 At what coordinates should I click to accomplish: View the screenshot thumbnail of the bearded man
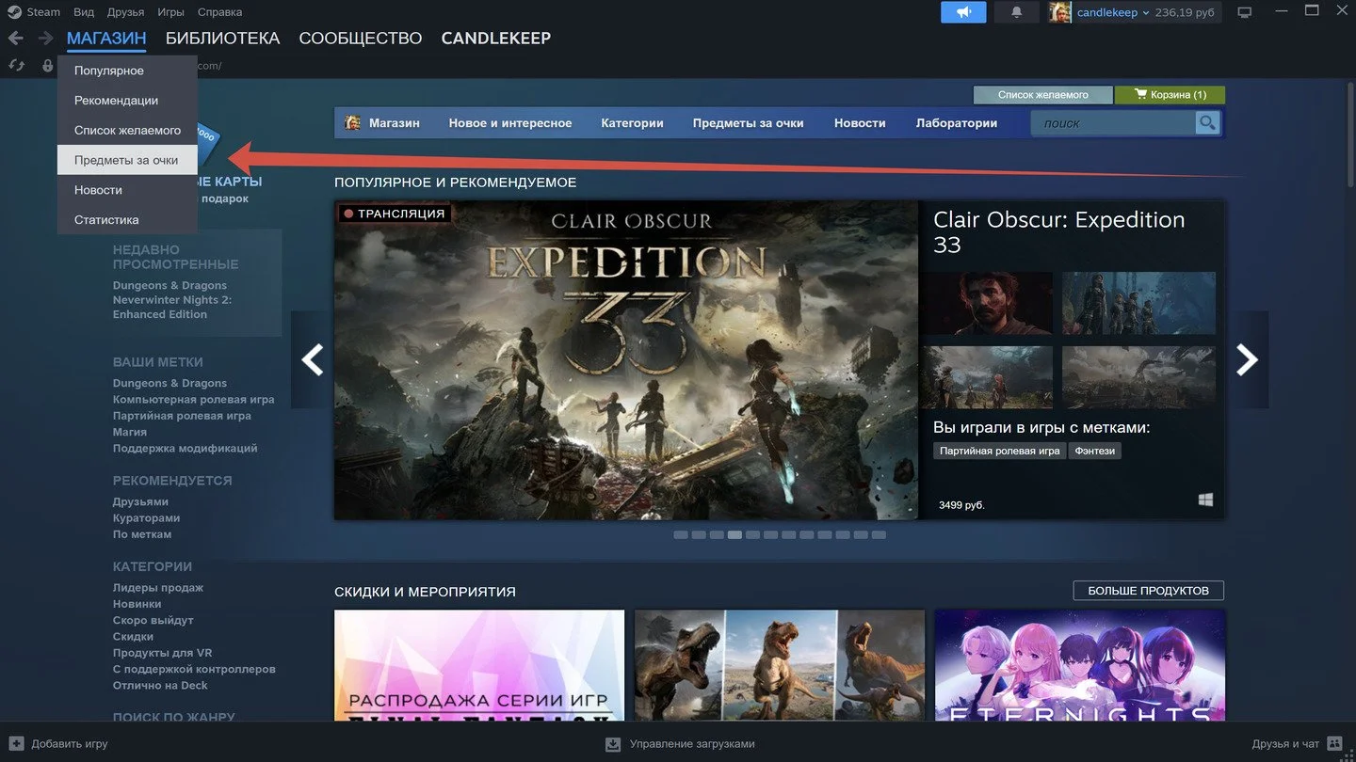point(986,303)
